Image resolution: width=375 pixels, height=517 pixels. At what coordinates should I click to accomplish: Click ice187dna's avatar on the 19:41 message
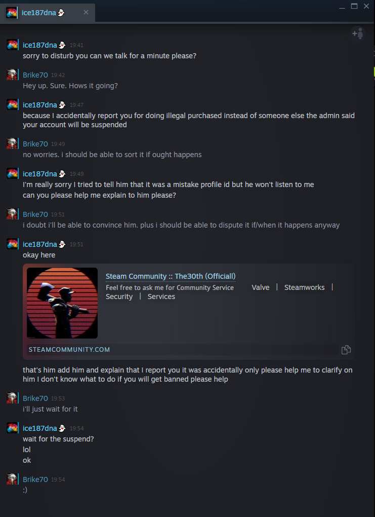(x=13, y=45)
